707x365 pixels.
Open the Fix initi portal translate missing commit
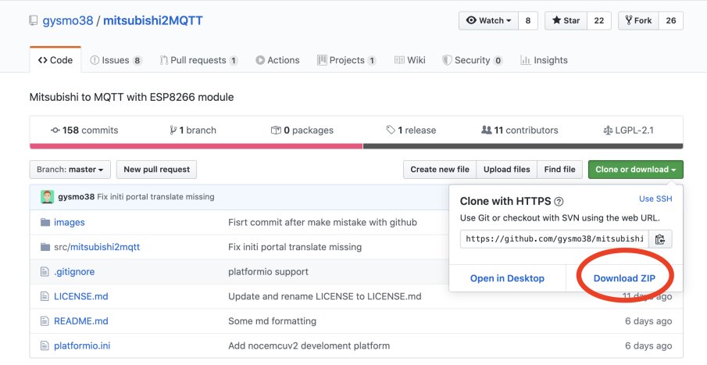pos(155,197)
